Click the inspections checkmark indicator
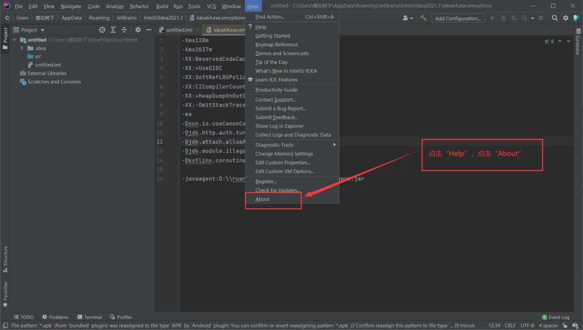The height and width of the screenshot is (330, 583). [549, 41]
